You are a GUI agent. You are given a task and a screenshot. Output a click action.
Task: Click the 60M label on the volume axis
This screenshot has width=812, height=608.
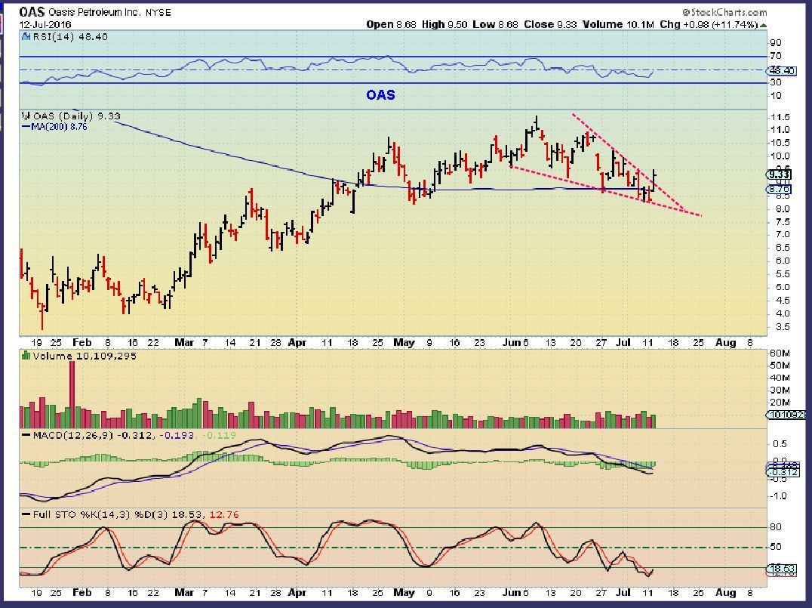tap(780, 353)
